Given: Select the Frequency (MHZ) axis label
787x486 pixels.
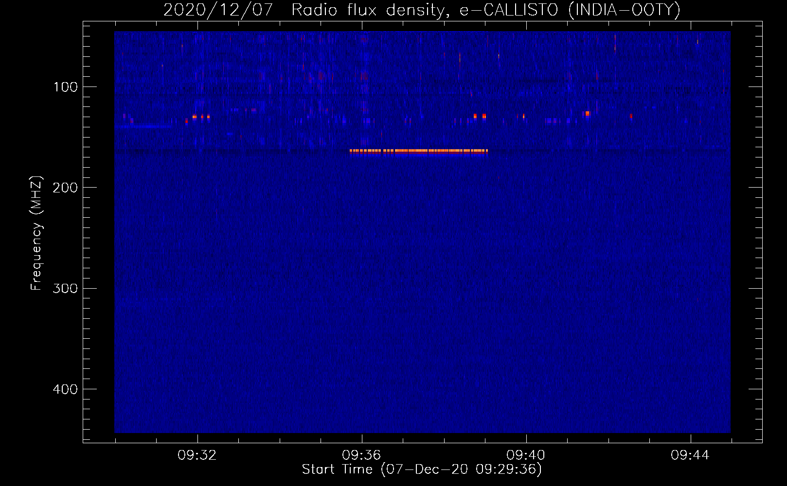Looking at the screenshot, I should click(36, 233).
